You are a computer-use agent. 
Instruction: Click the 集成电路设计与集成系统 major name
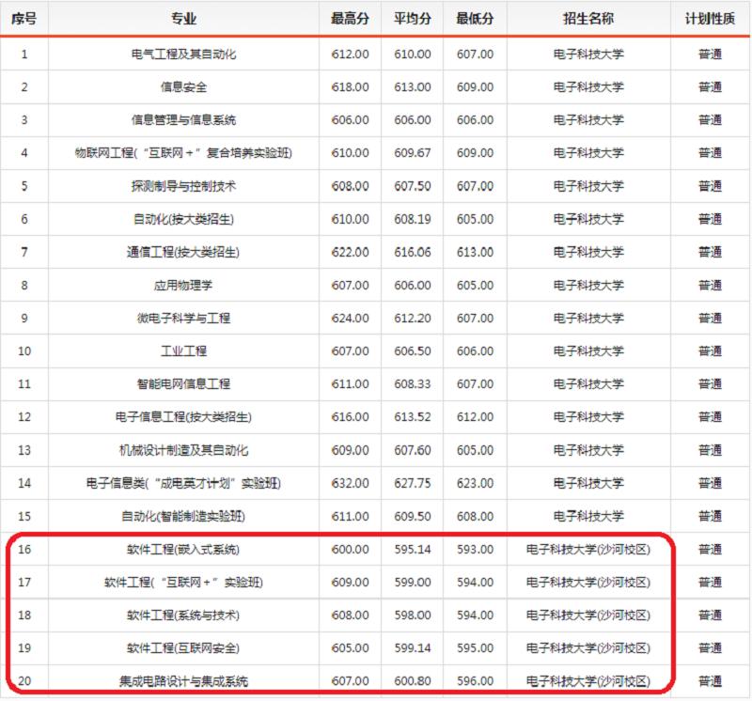pos(183,681)
